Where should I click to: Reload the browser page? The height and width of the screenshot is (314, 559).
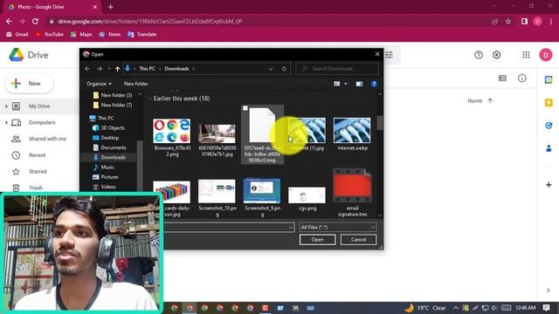(35, 21)
